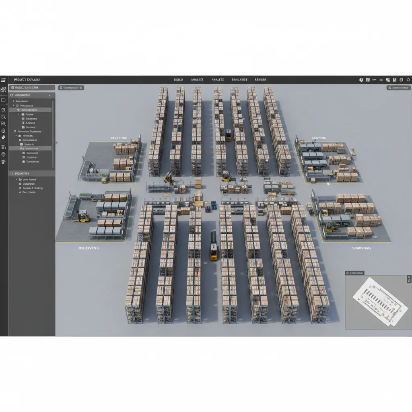Toggle the badge control on the toolbar pill above viewport

[80, 88]
